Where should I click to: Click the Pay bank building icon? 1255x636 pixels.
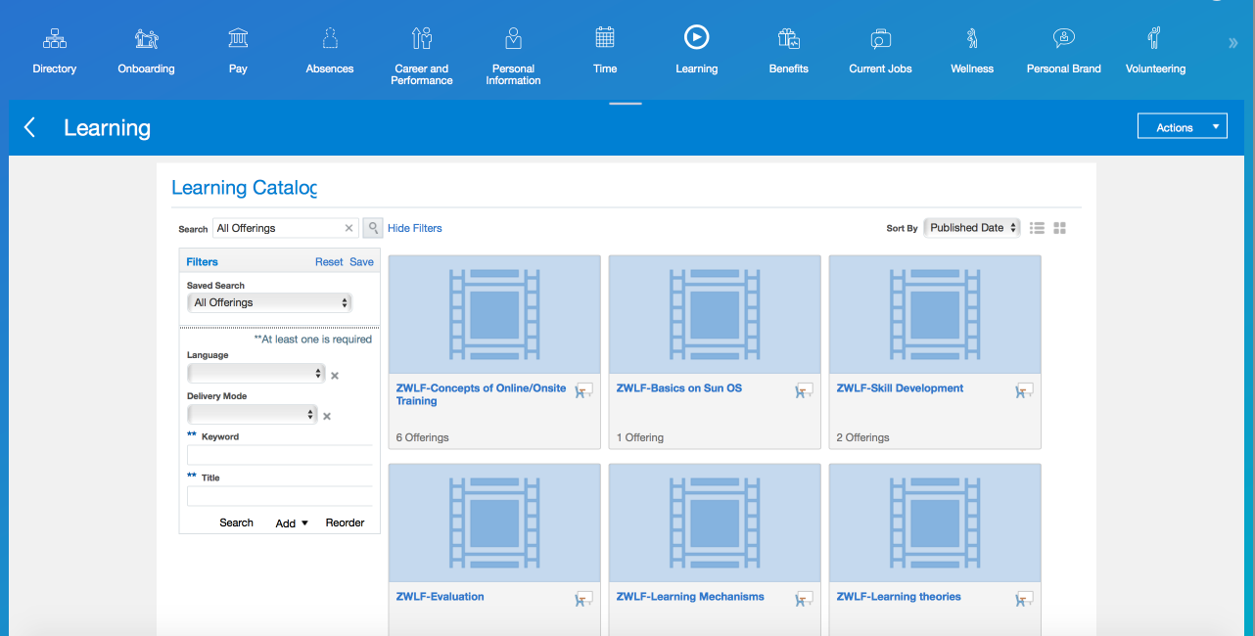click(x=238, y=39)
